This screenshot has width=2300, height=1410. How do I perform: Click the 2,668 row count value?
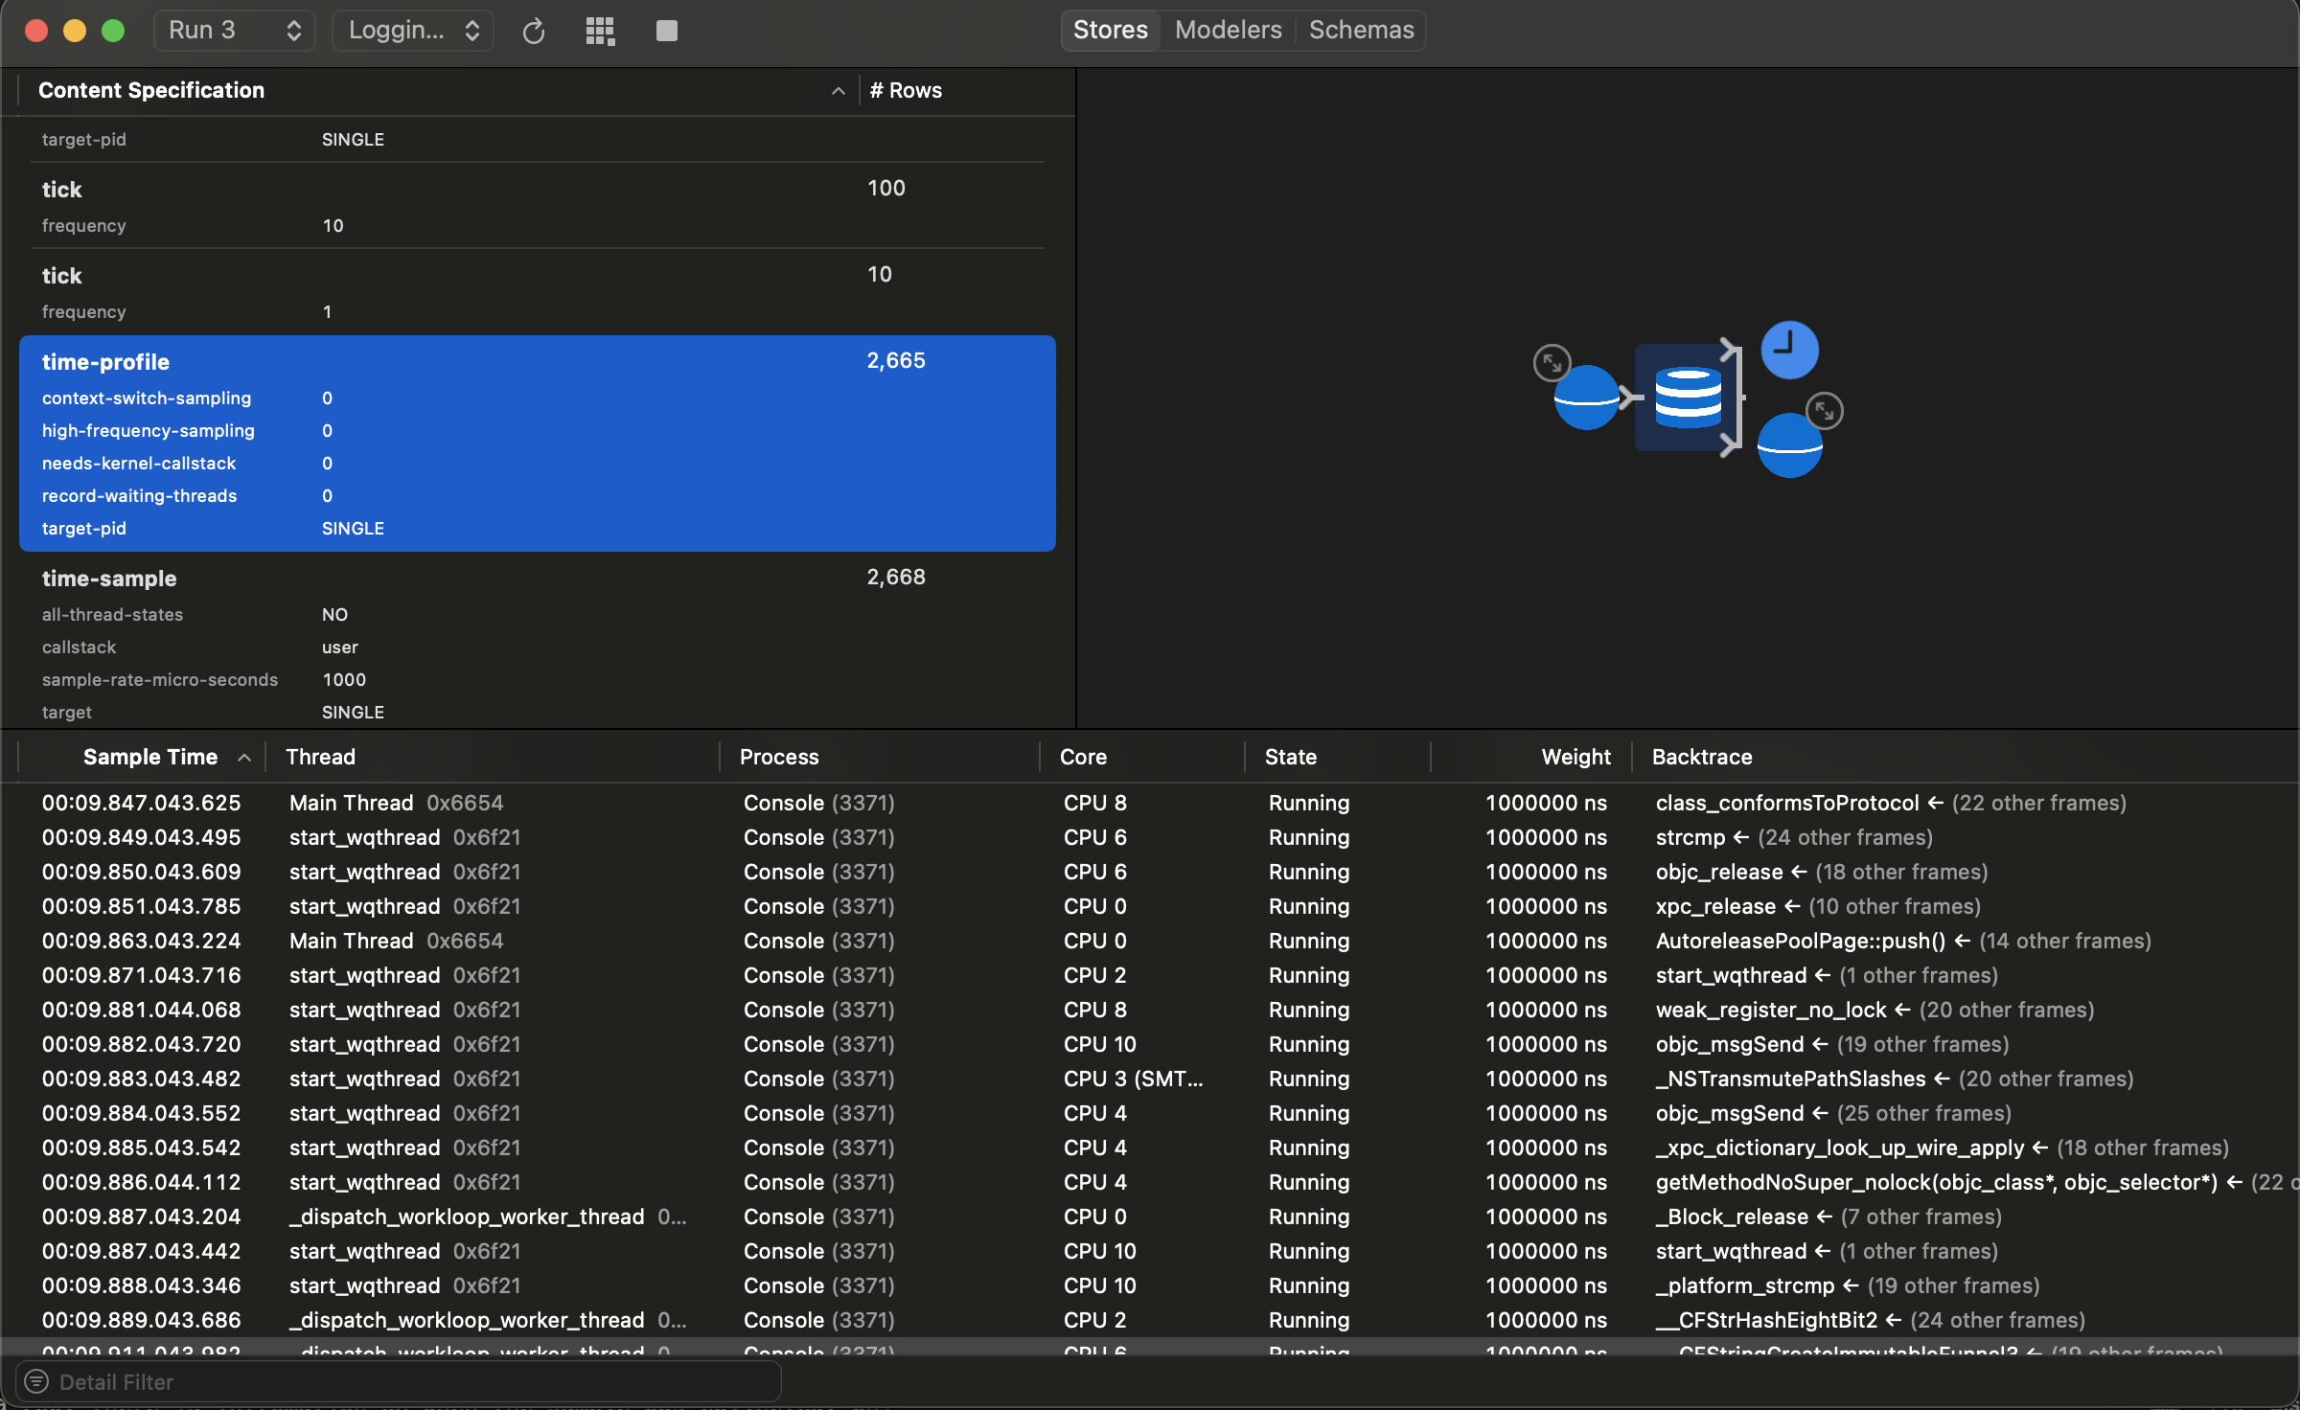tap(896, 577)
